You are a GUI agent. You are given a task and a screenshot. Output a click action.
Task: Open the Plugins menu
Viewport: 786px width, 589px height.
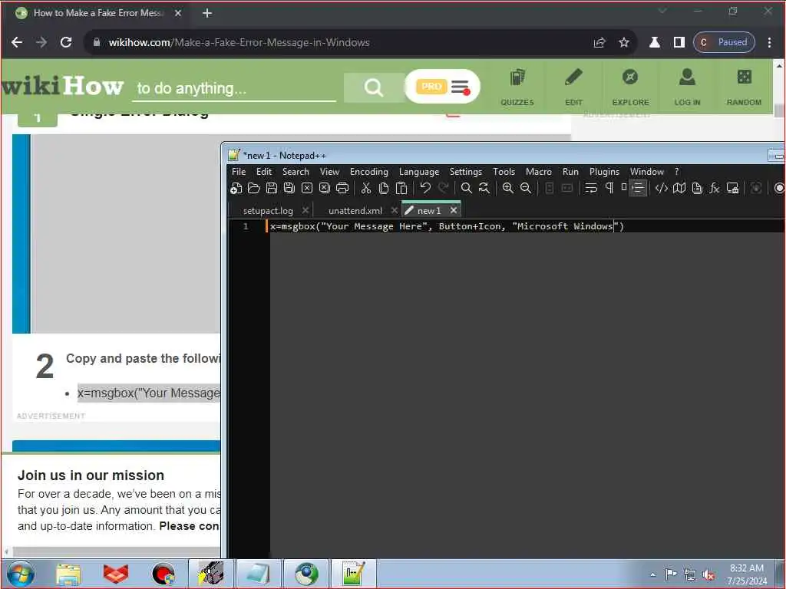point(605,172)
